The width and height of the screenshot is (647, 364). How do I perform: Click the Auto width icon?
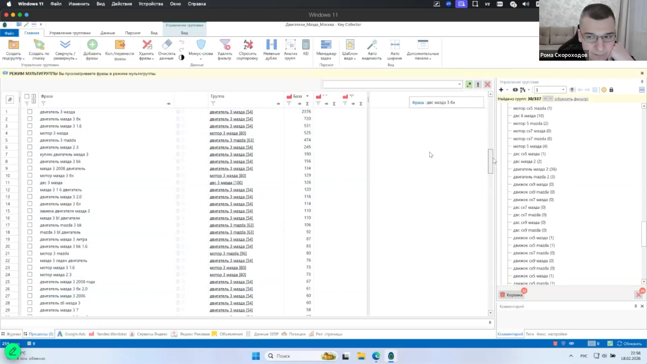[x=395, y=44]
